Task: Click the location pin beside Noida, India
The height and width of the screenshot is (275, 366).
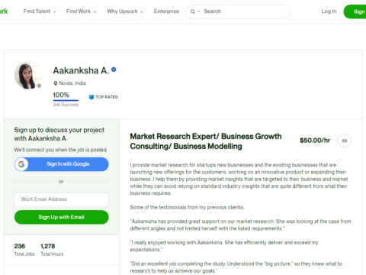Action: (x=56, y=83)
